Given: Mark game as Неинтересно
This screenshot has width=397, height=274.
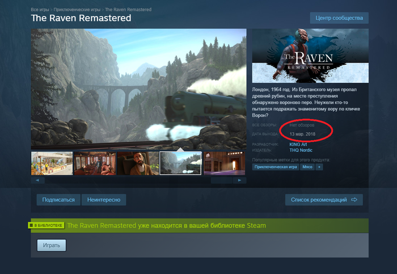Looking at the screenshot, I should pyautogui.click(x=104, y=200).
